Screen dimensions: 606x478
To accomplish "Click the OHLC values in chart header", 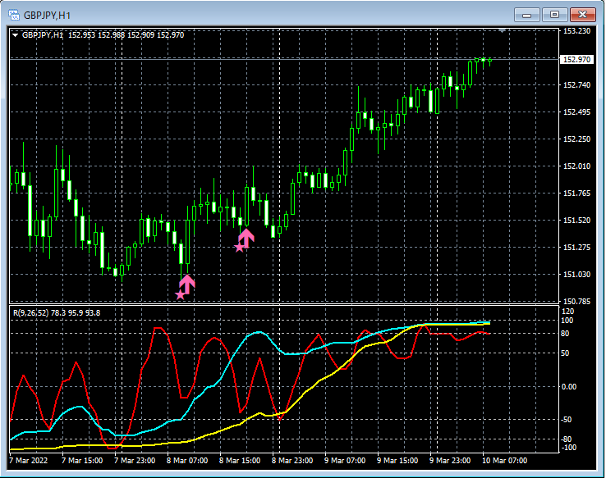I will 126,35.
